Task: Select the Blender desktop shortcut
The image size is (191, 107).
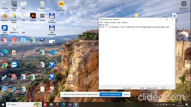Action: point(5,17)
